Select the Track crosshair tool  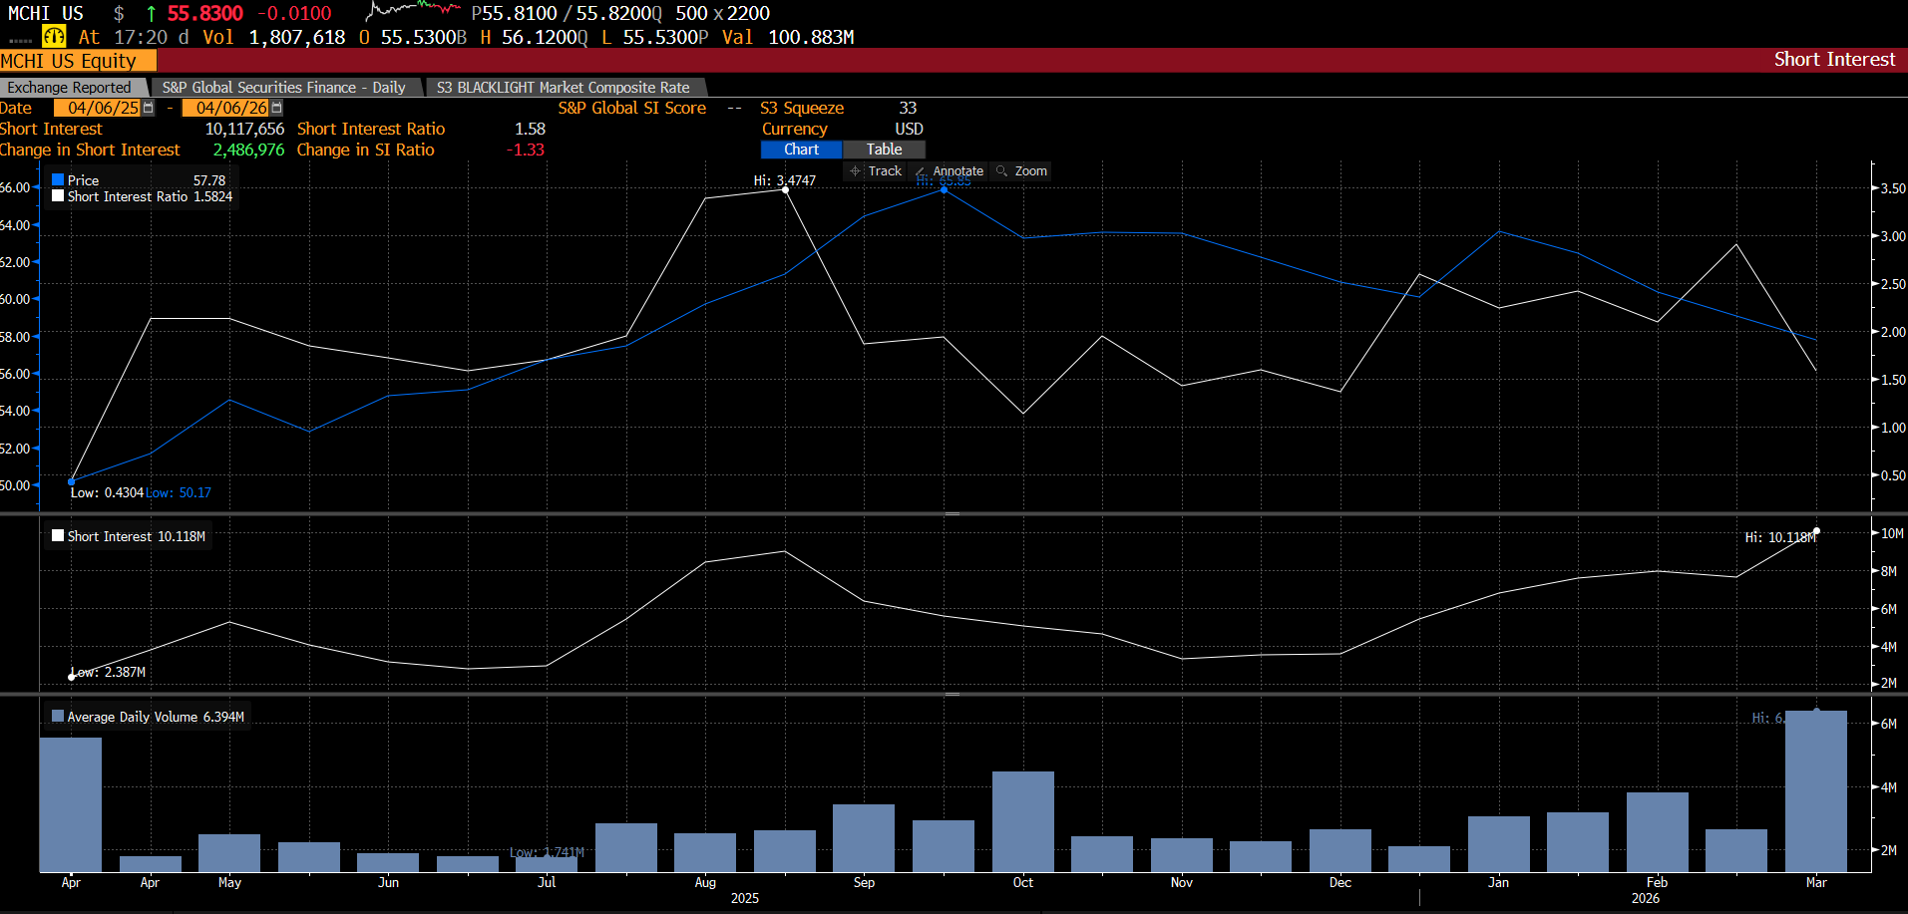click(x=875, y=170)
